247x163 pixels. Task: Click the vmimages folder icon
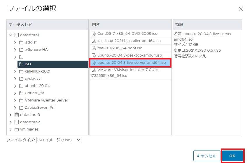17,129
